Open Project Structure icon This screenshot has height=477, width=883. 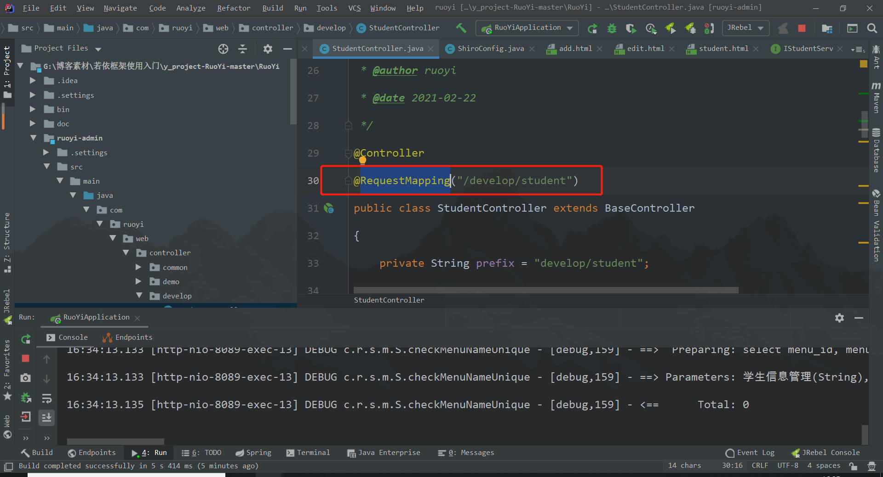[x=827, y=28]
